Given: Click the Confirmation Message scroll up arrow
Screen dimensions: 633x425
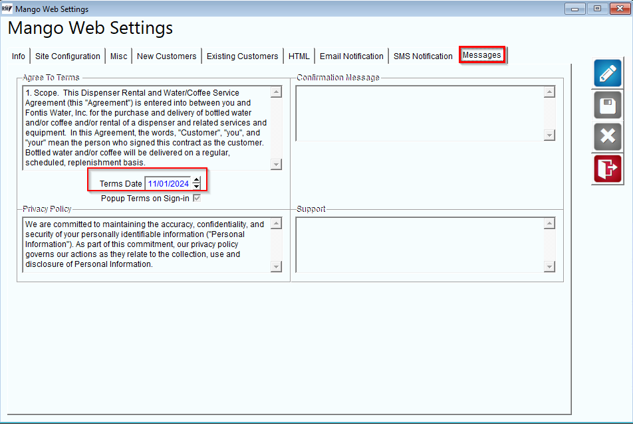Looking at the screenshot, I should (x=549, y=92).
